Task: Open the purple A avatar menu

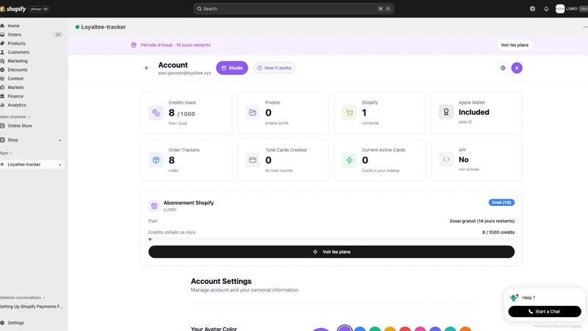Action: (517, 68)
